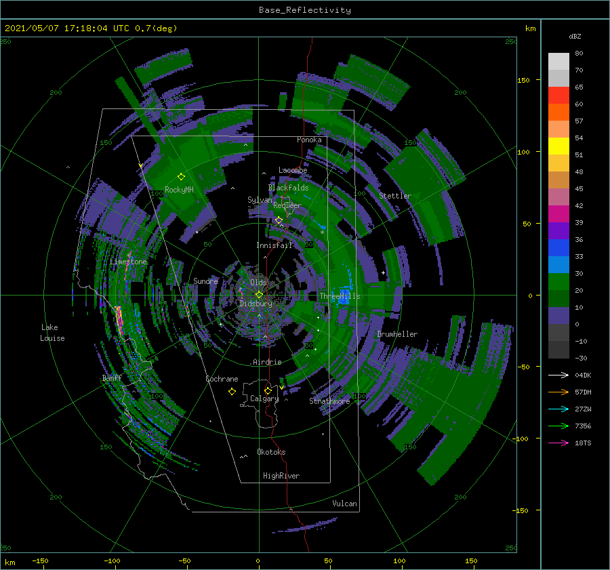Click the Vulcan label
The height and width of the screenshot is (570, 610).
pos(344,504)
